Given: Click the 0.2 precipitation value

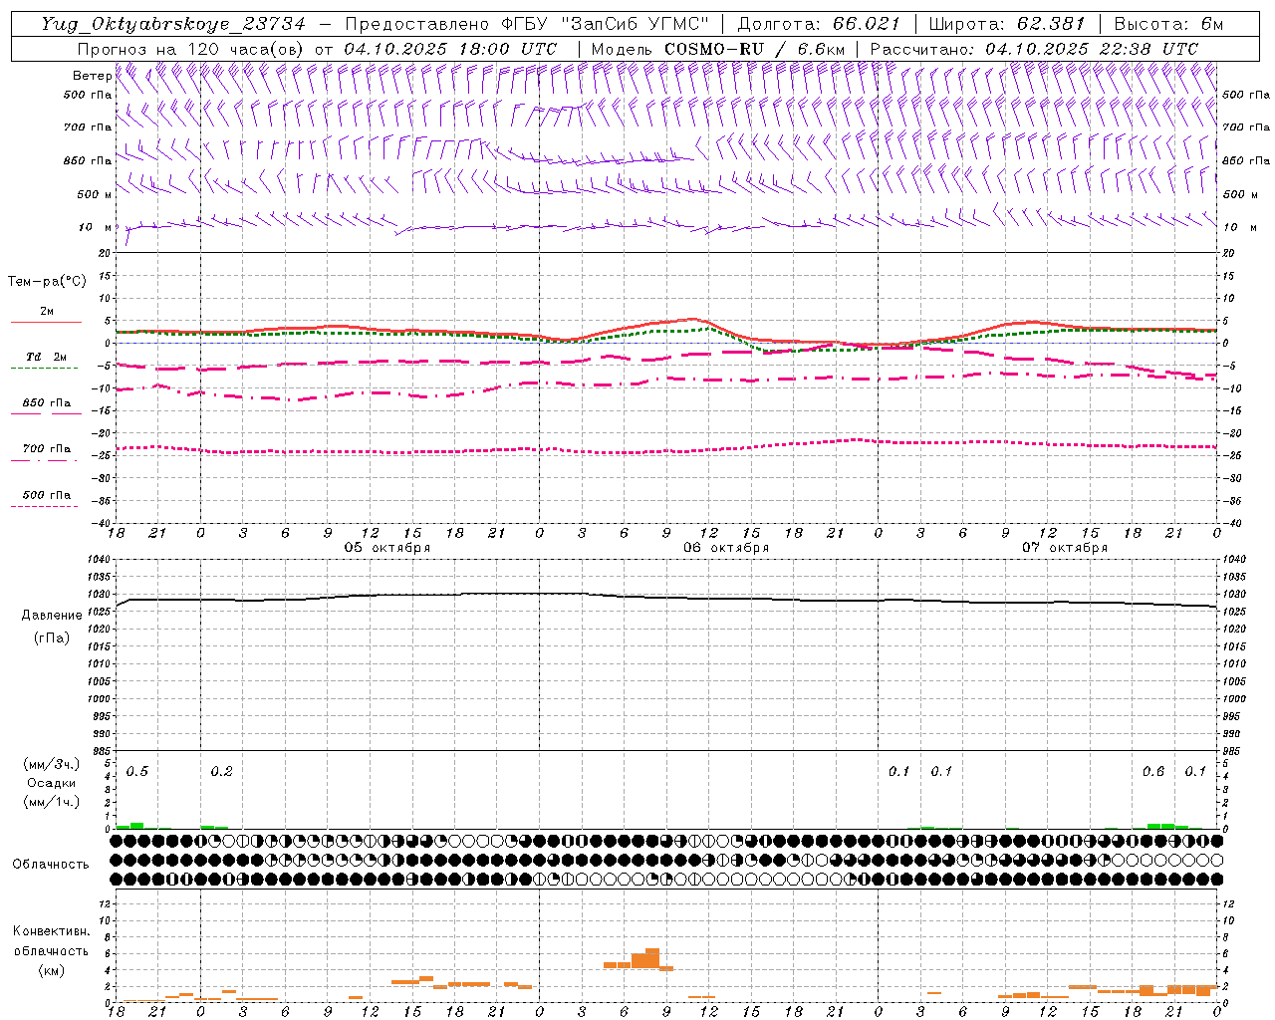Looking at the screenshot, I should tap(221, 772).
